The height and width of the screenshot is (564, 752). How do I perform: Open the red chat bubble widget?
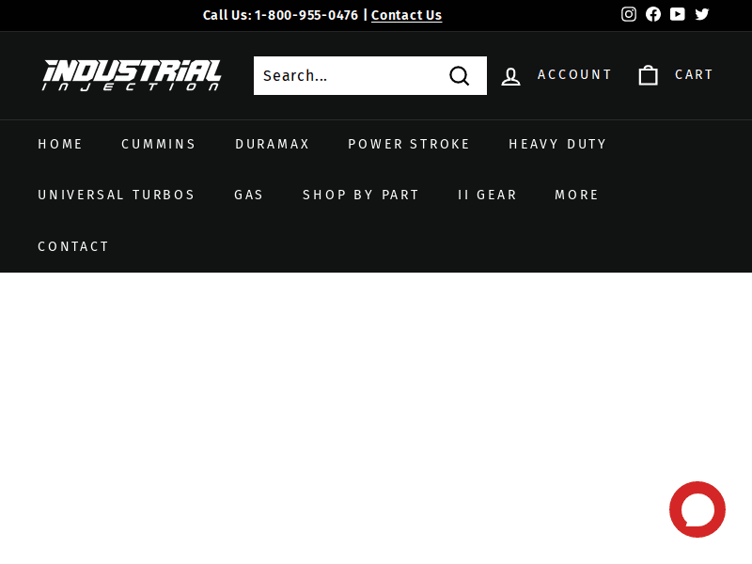(697, 509)
